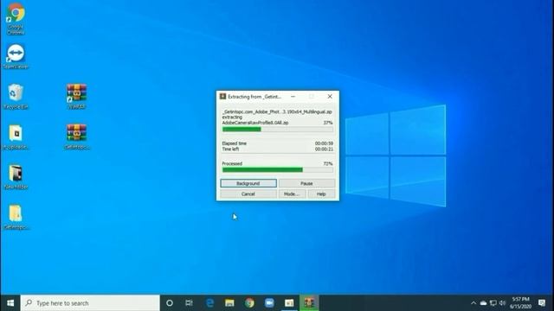
Task: Open the network tray icon
Action: (x=493, y=303)
